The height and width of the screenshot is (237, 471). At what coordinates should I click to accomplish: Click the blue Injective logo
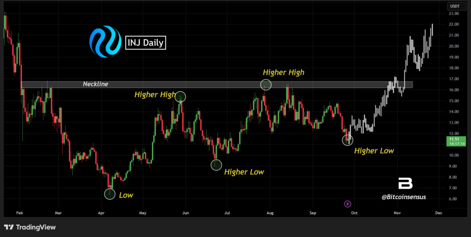click(x=105, y=42)
